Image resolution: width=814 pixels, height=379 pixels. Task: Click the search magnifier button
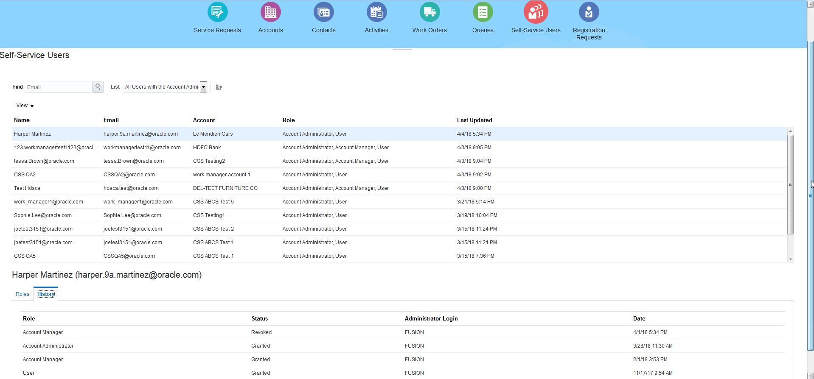click(98, 87)
